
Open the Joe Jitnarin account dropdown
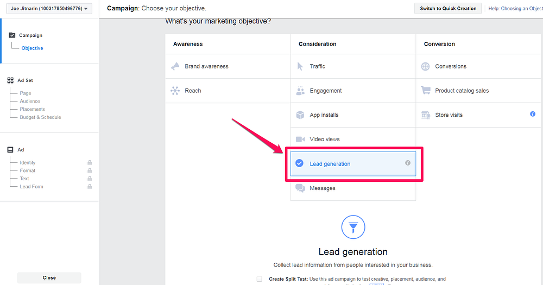click(x=49, y=8)
